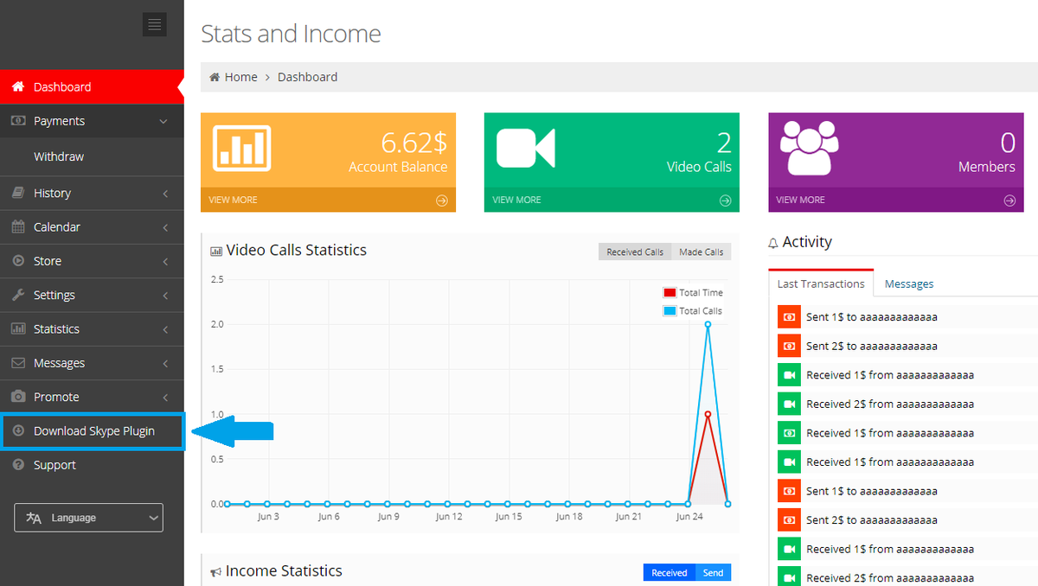Click the megaphone icon beside Income Statistics
This screenshot has width=1038, height=586.
pos(216,572)
